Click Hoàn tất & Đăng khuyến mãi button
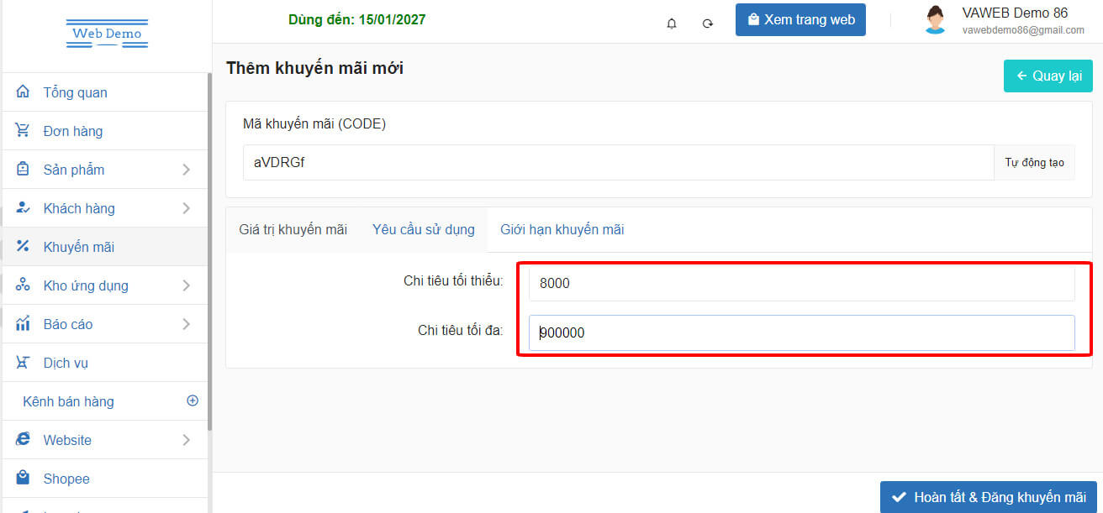 [x=988, y=497]
